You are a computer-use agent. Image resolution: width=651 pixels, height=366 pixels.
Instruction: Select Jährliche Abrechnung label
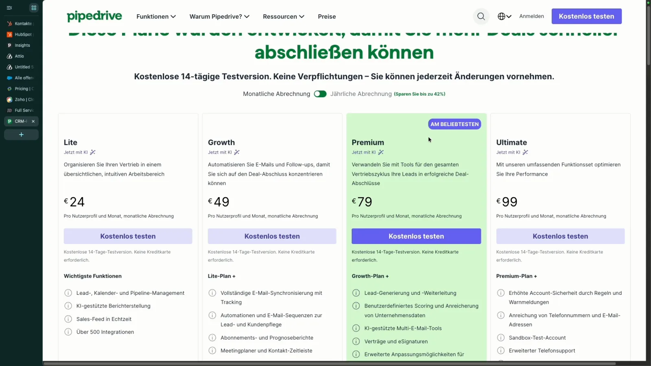click(x=361, y=94)
